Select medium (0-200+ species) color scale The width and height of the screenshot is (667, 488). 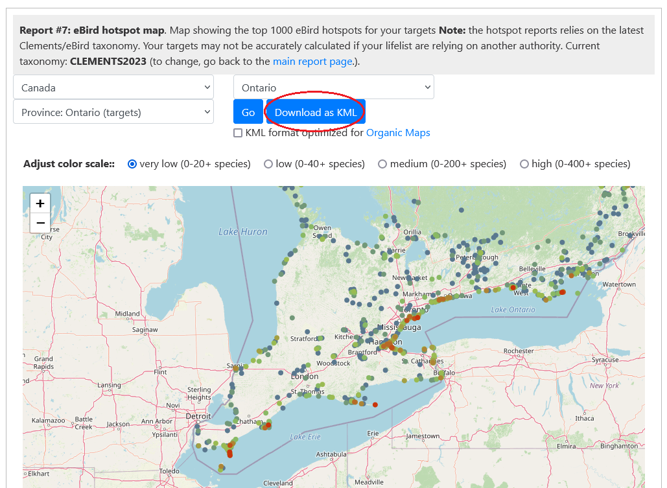[382, 164]
